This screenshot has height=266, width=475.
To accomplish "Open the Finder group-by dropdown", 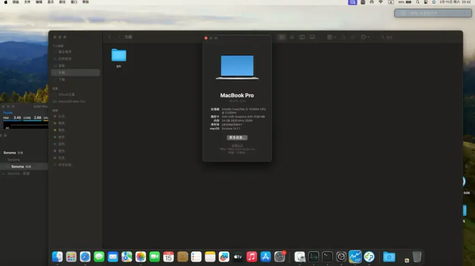I will [x=331, y=37].
